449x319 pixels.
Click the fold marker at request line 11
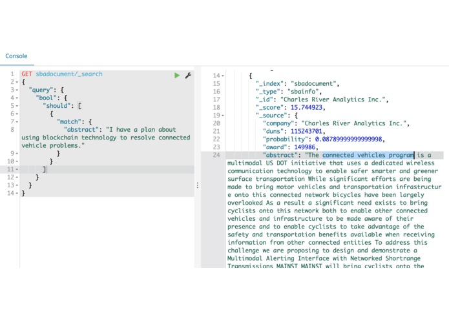click(17, 169)
